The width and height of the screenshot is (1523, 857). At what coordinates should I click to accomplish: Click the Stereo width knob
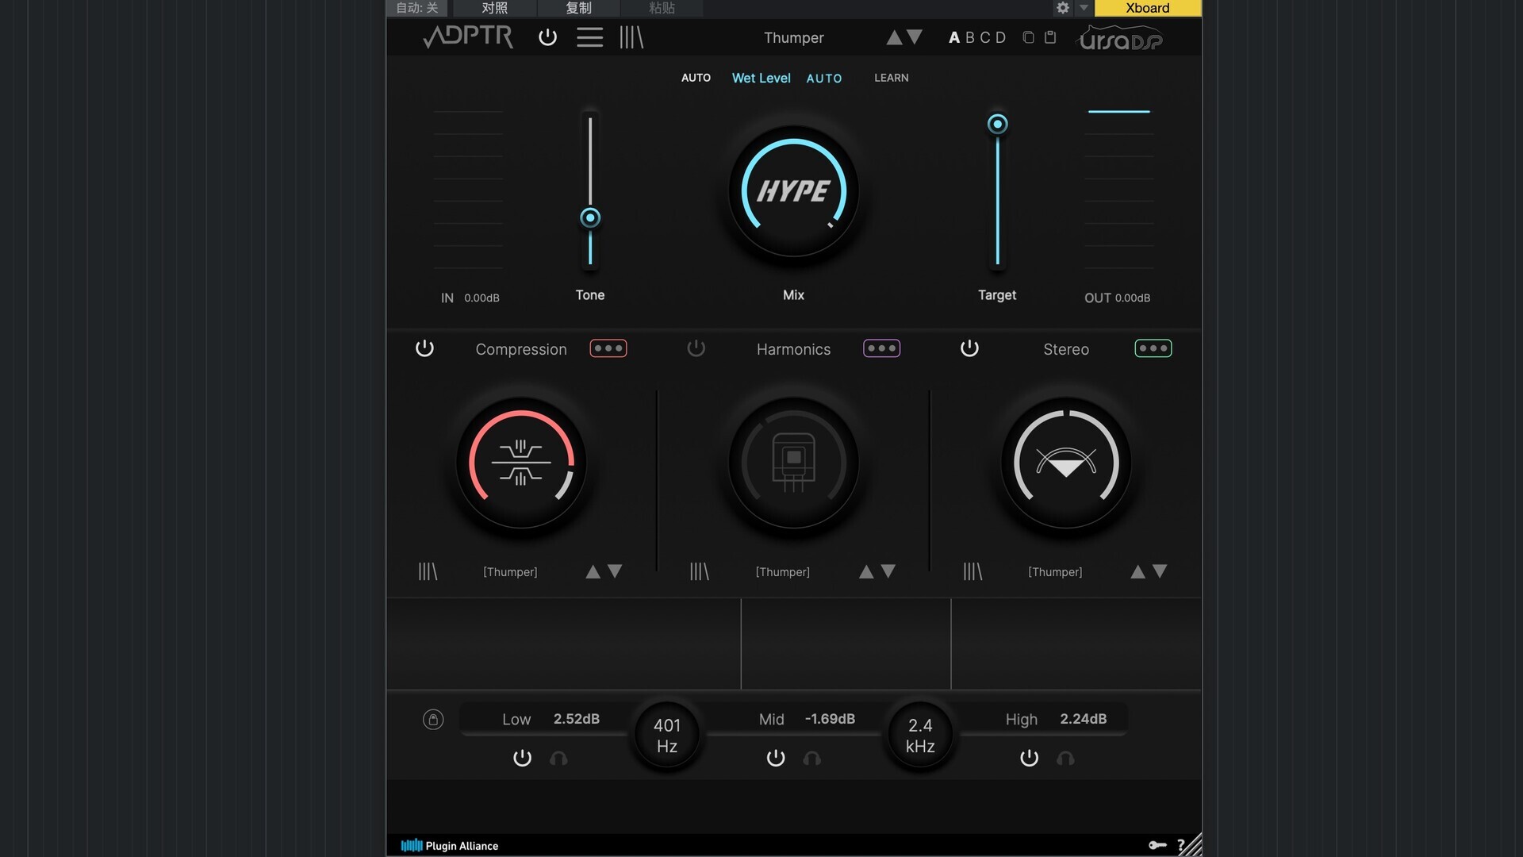click(1066, 463)
